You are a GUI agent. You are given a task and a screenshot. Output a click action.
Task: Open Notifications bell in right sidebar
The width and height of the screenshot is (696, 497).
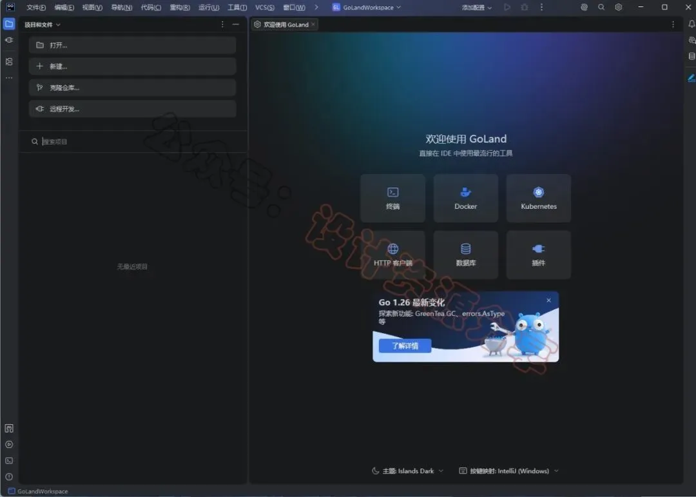click(691, 24)
